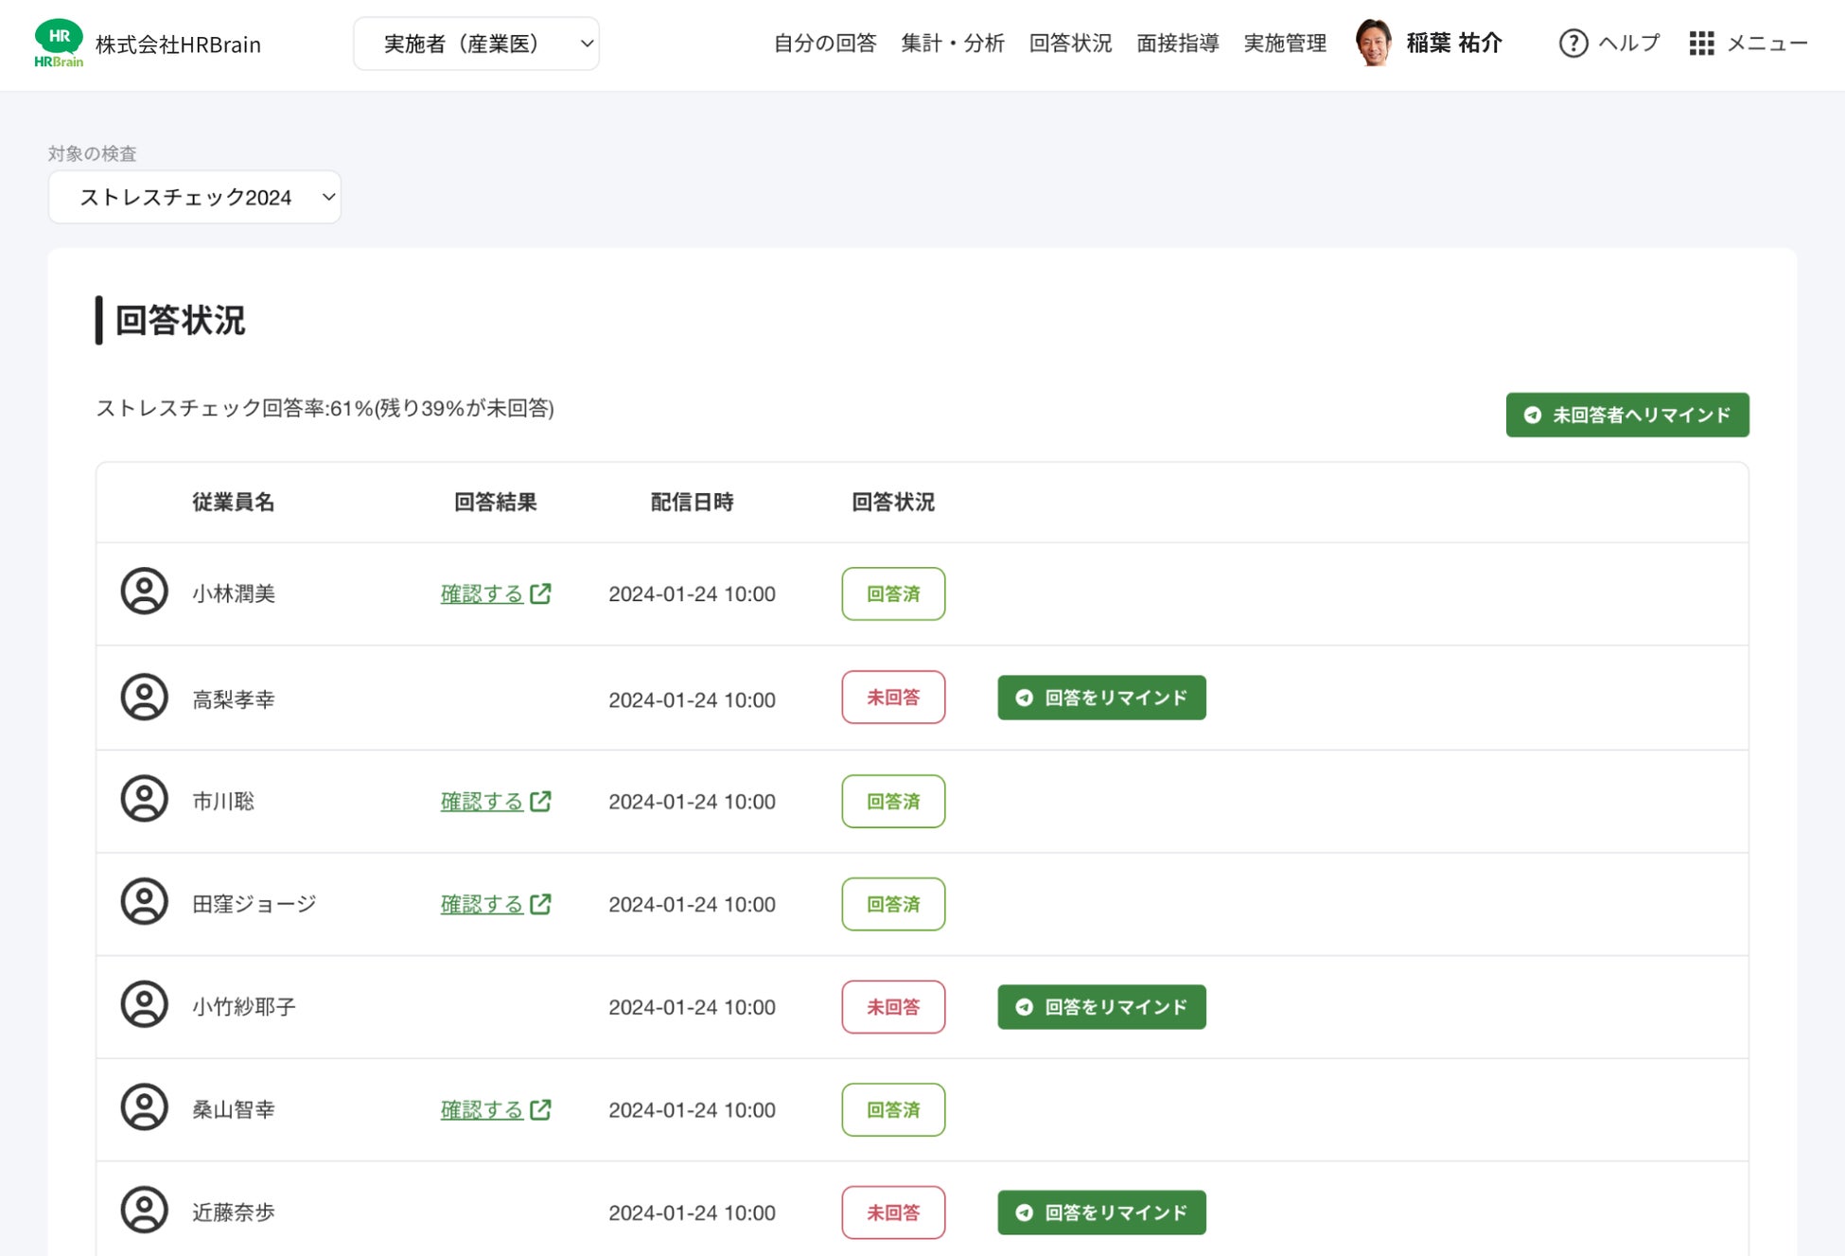Click 高梨孝幸's user avatar icon

[x=144, y=699]
